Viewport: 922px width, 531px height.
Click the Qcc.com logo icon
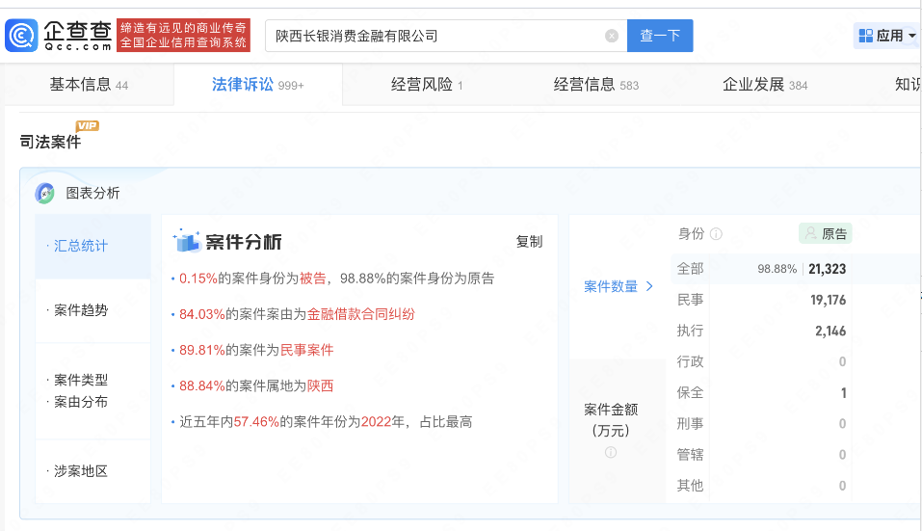coord(21,36)
